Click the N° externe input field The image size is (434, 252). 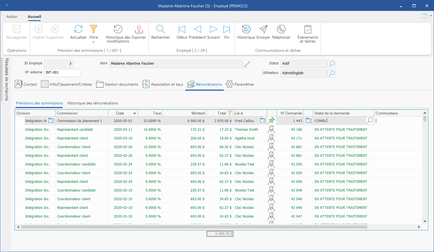62,73
